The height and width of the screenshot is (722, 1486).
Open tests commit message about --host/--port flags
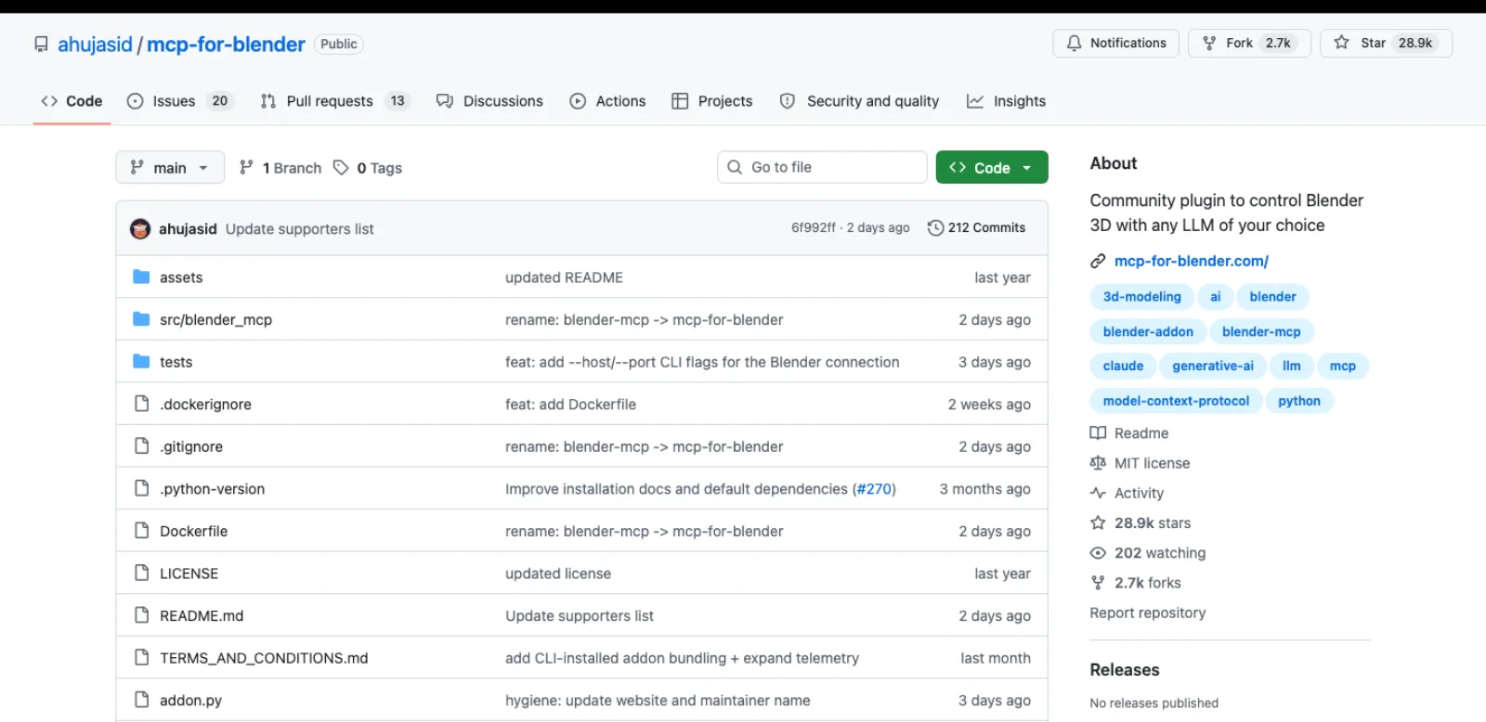(x=702, y=362)
